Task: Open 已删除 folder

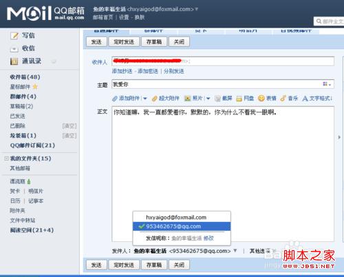Action: tap(17, 126)
